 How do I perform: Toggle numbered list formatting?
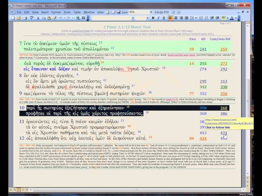(201, 18)
